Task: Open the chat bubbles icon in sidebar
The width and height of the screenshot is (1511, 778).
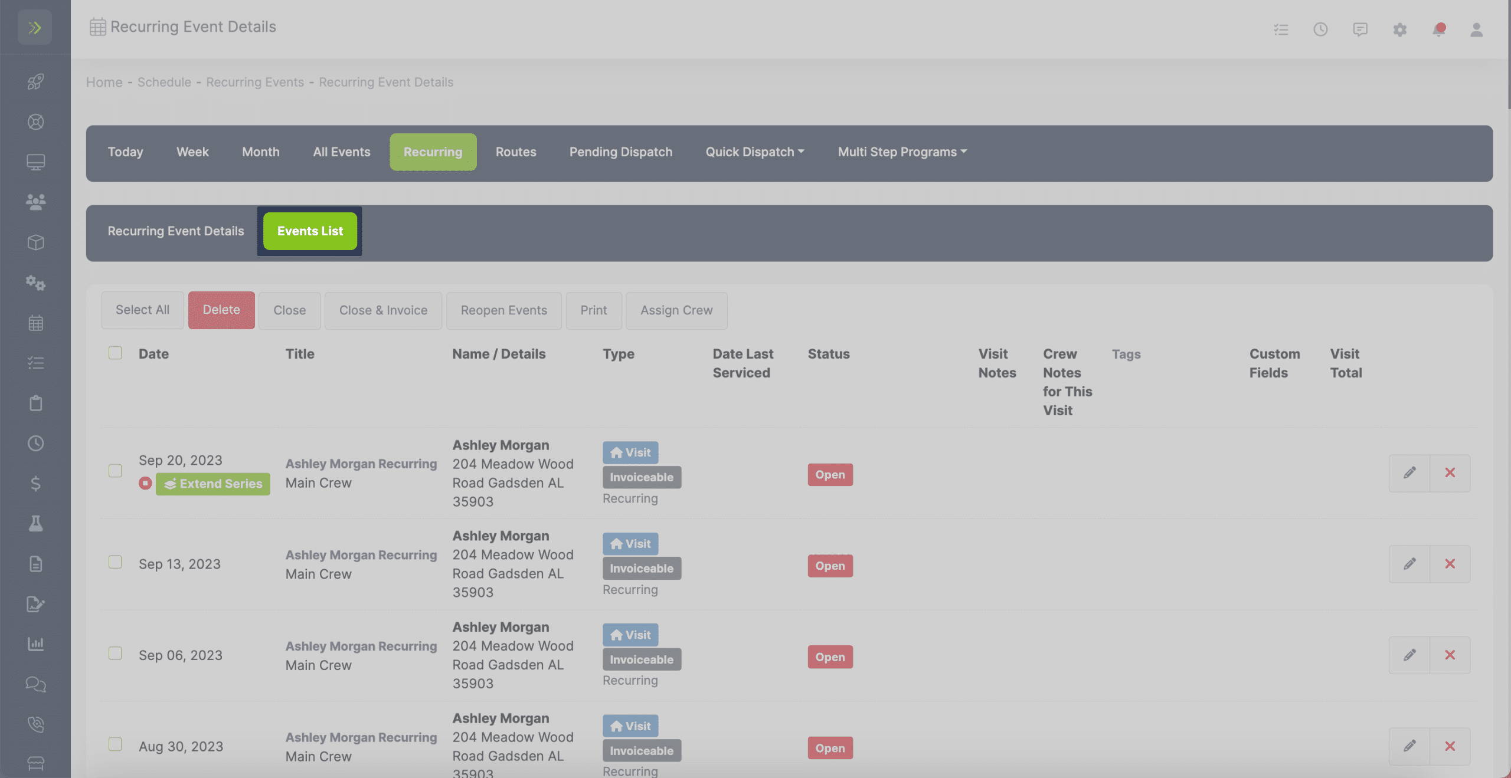Action: tap(35, 684)
